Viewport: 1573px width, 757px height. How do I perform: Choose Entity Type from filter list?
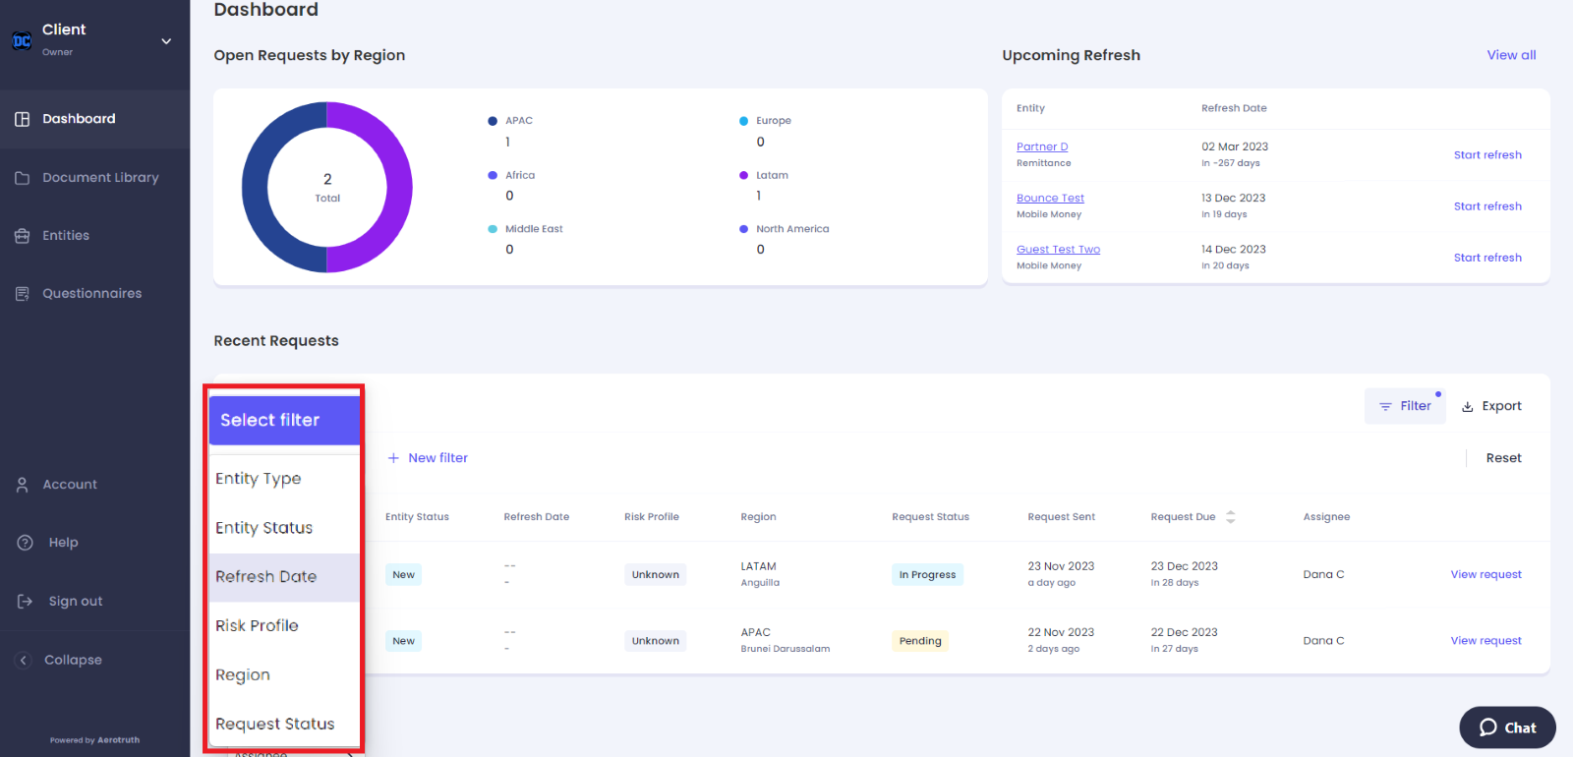coord(259,479)
